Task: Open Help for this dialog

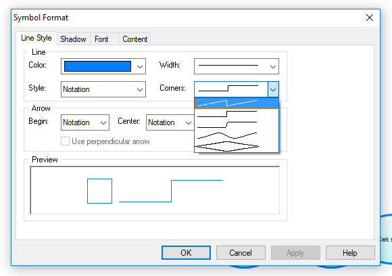Action: click(350, 253)
